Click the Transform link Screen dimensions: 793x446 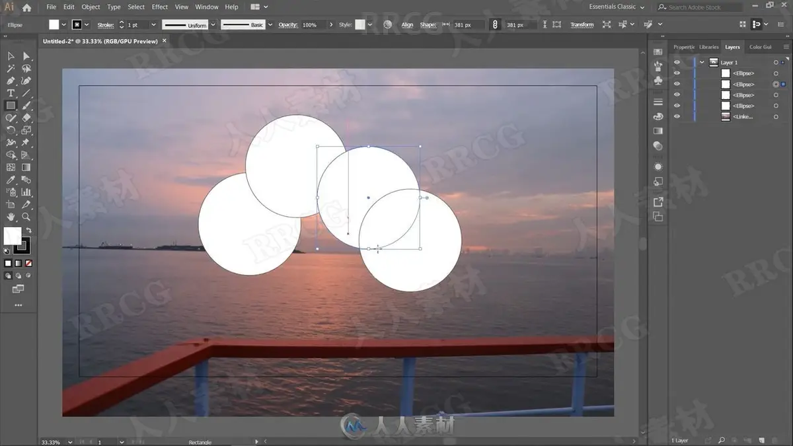pyautogui.click(x=582, y=24)
